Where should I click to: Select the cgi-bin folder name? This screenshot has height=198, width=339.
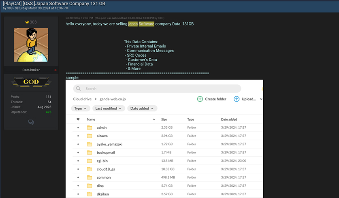pyautogui.click(x=102, y=161)
